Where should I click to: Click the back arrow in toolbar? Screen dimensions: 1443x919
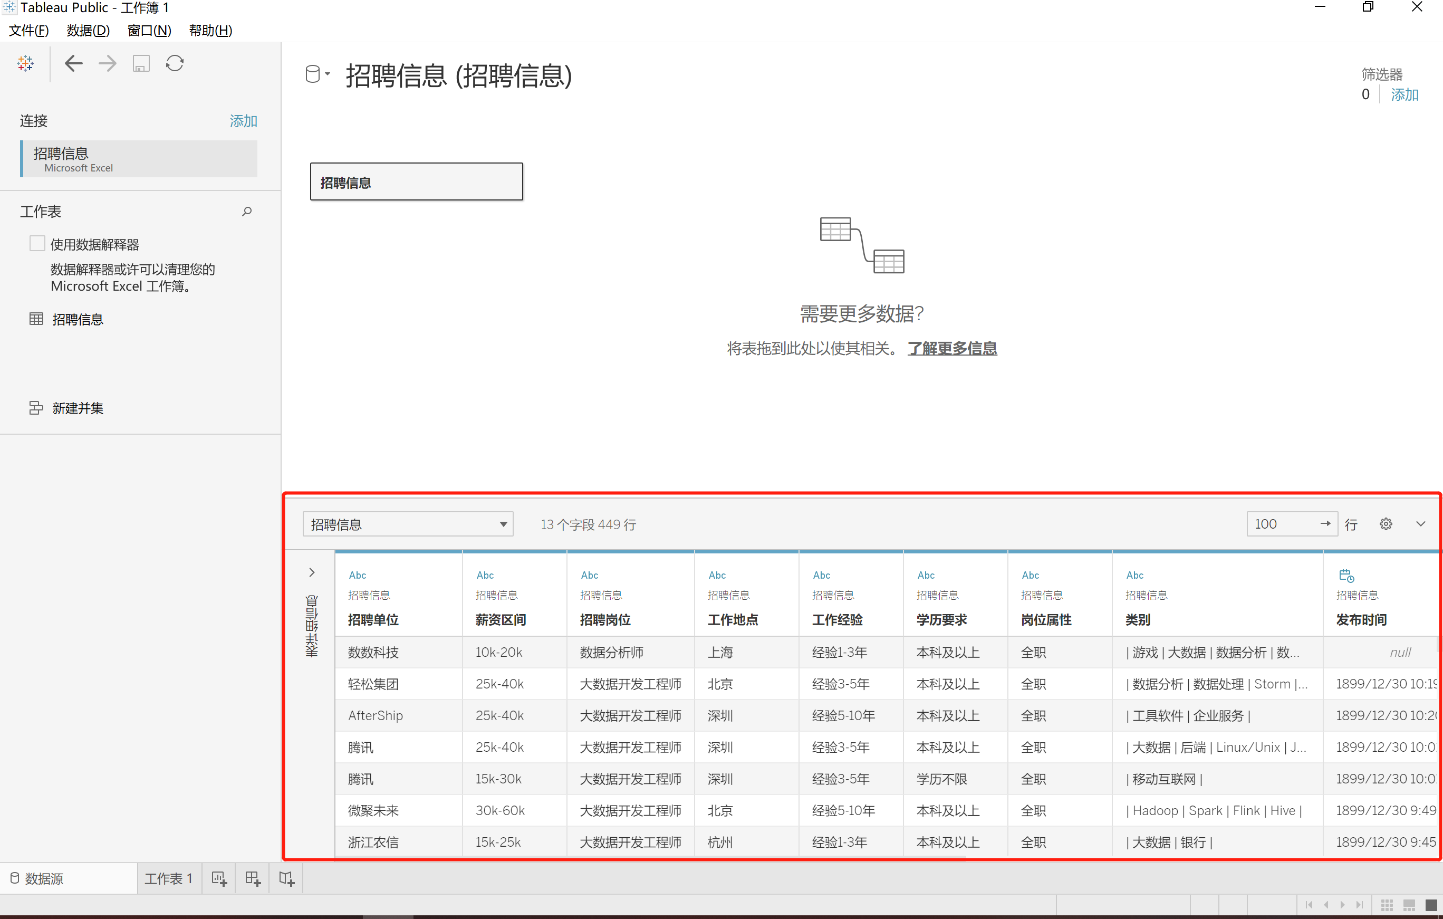[x=73, y=63]
